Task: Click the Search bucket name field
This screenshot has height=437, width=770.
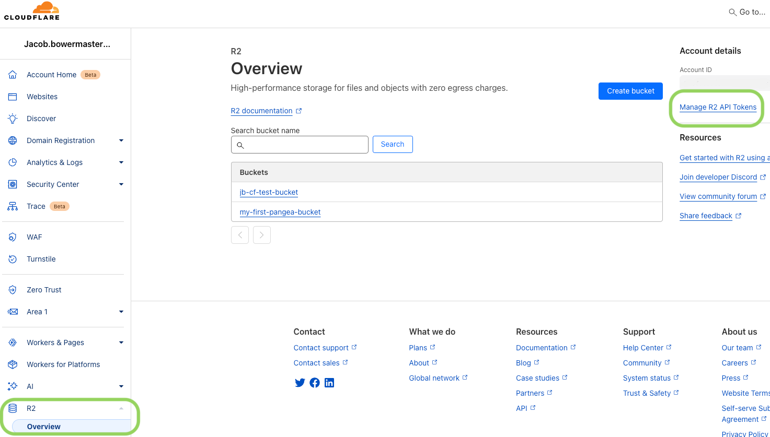Action: pos(300,145)
